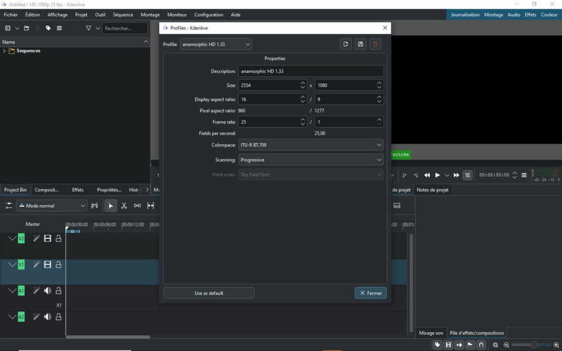Screen dimensions: 562x351
Task: Click the Use as default button
Action: pos(209,293)
